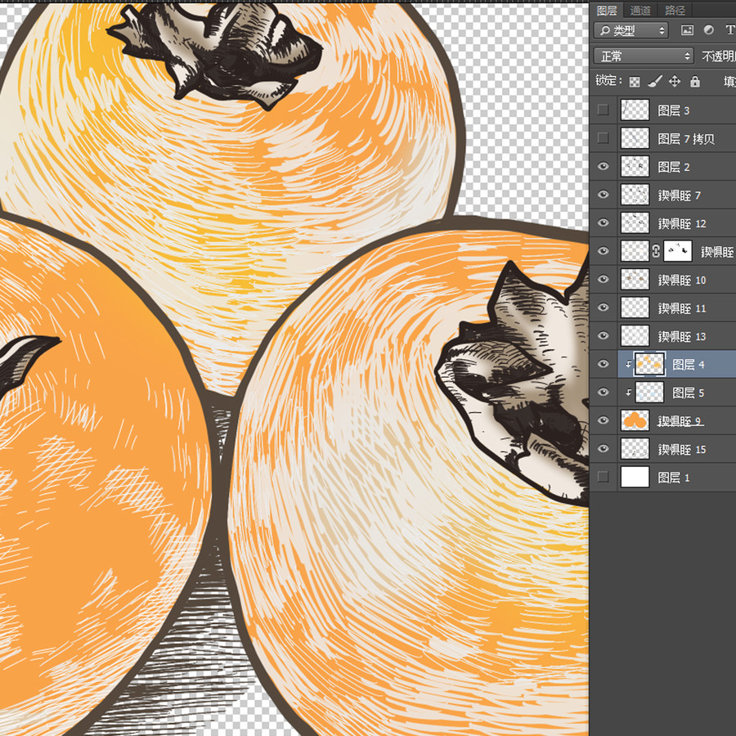Select thumbnail of layer 图层 2
The height and width of the screenshot is (736, 736).
pyautogui.click(x=635, y=167)
